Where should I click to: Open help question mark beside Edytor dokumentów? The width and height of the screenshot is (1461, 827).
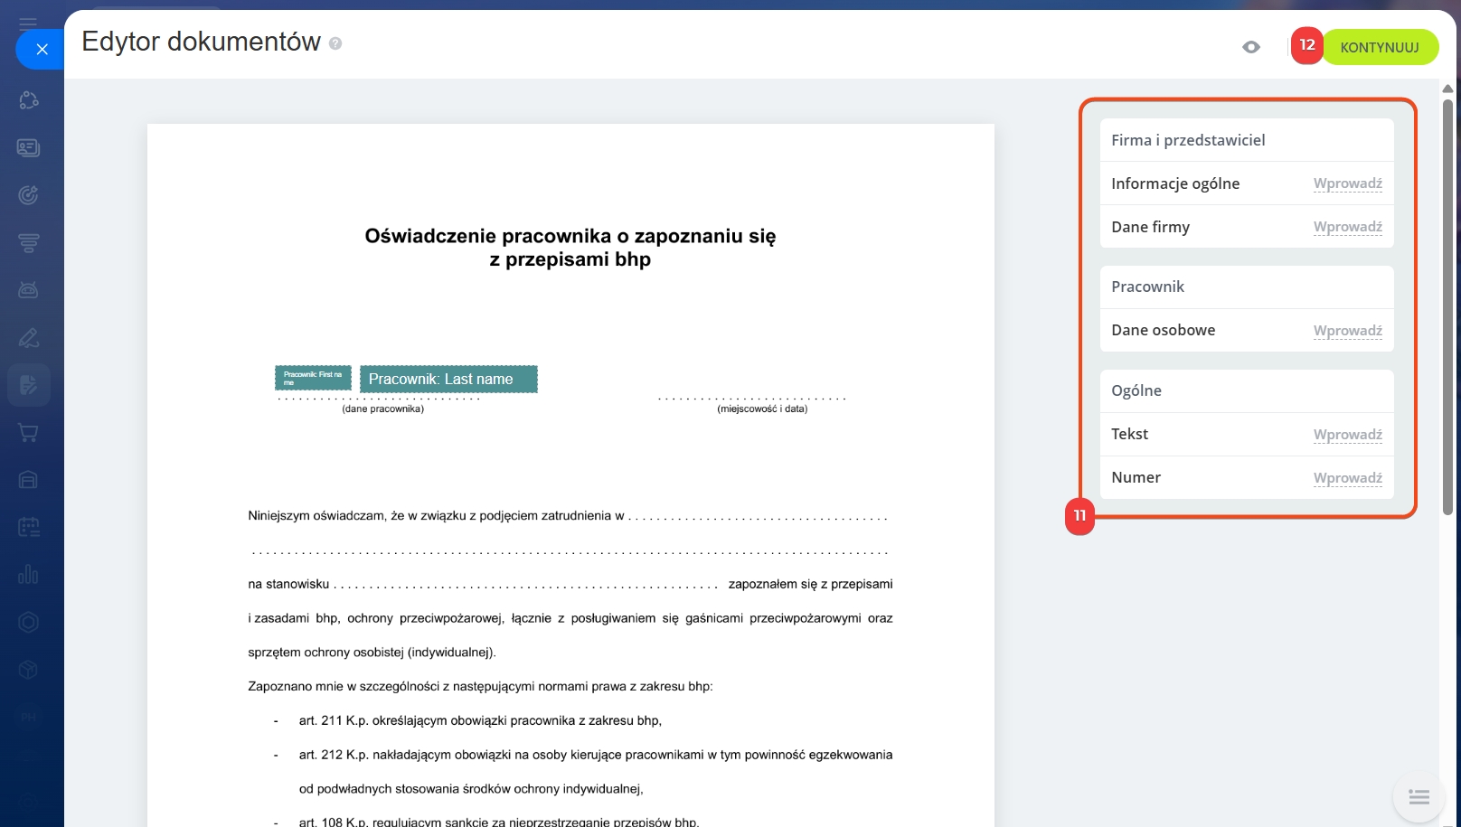pyautogui.click(x=335, y=43)
